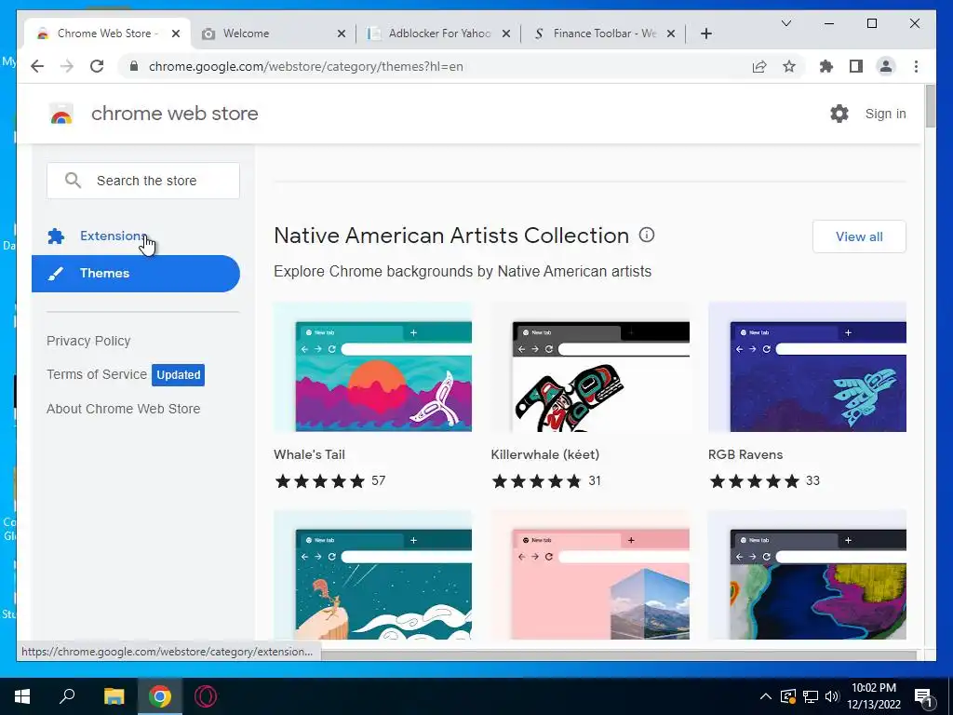The image size is (953, 715).
Task: Open the Privacy Policy link
Action: [x=88, y=341]
